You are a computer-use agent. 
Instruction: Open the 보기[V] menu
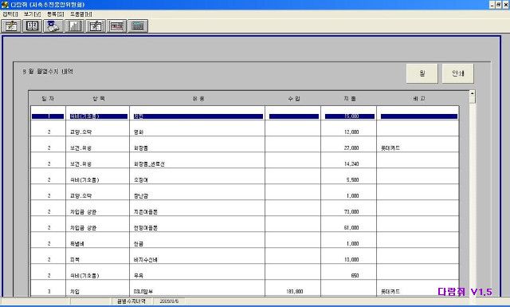[x=32, y=14]
